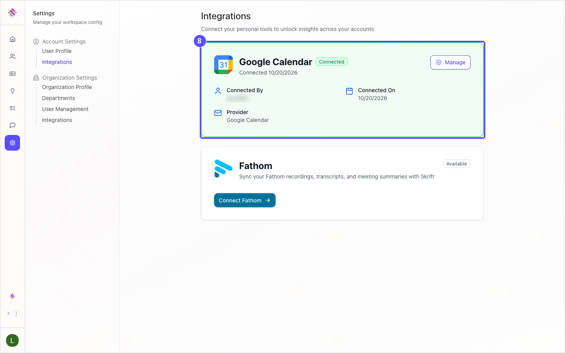Open User Management settings
This screenshot has height=353, width=565.
[65, 109]
